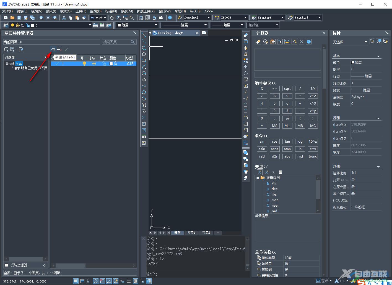Toggle ortho mode in status bar
The image size is (392, 285).
(89, 281)
